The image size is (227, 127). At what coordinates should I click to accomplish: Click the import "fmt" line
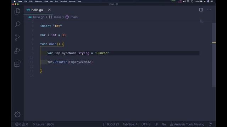point(51,26)
